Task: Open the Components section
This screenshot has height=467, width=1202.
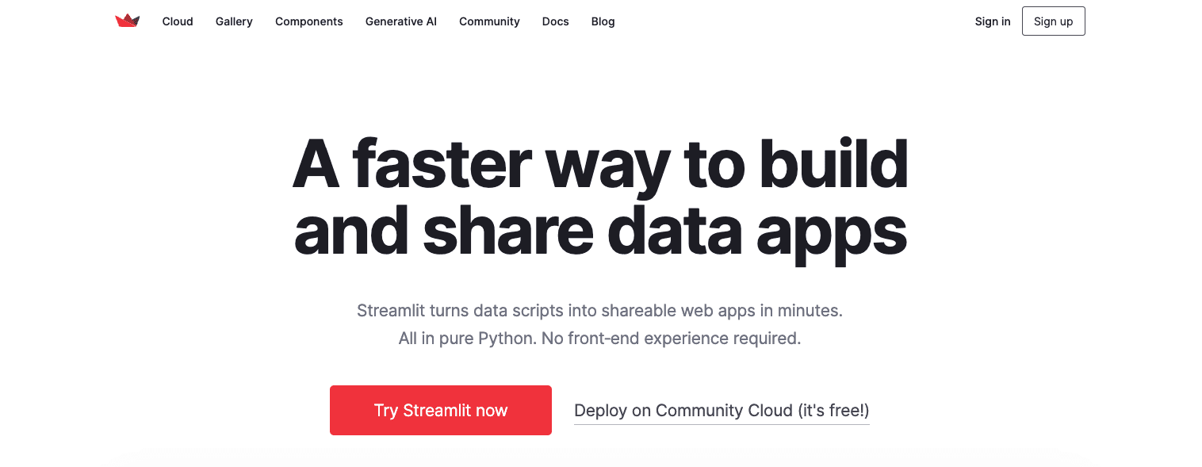Action: pyautogui.click(x=308, y=21)
